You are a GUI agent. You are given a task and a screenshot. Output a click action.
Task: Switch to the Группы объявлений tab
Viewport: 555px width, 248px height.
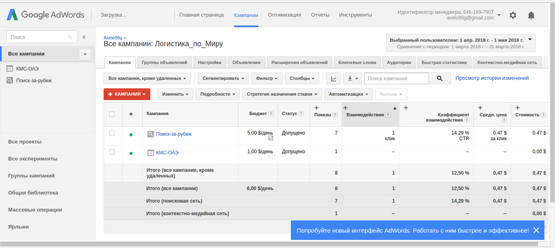coord(164,63)
